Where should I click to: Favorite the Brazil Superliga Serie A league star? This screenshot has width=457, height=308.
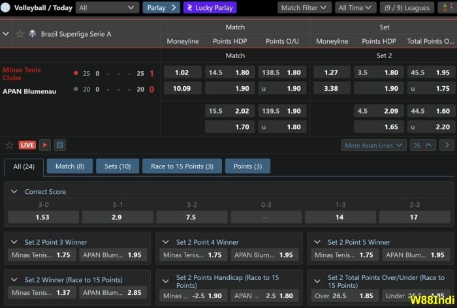20,34
